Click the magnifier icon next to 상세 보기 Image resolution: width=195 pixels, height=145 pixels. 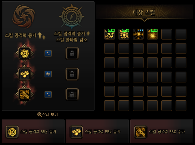39,114
